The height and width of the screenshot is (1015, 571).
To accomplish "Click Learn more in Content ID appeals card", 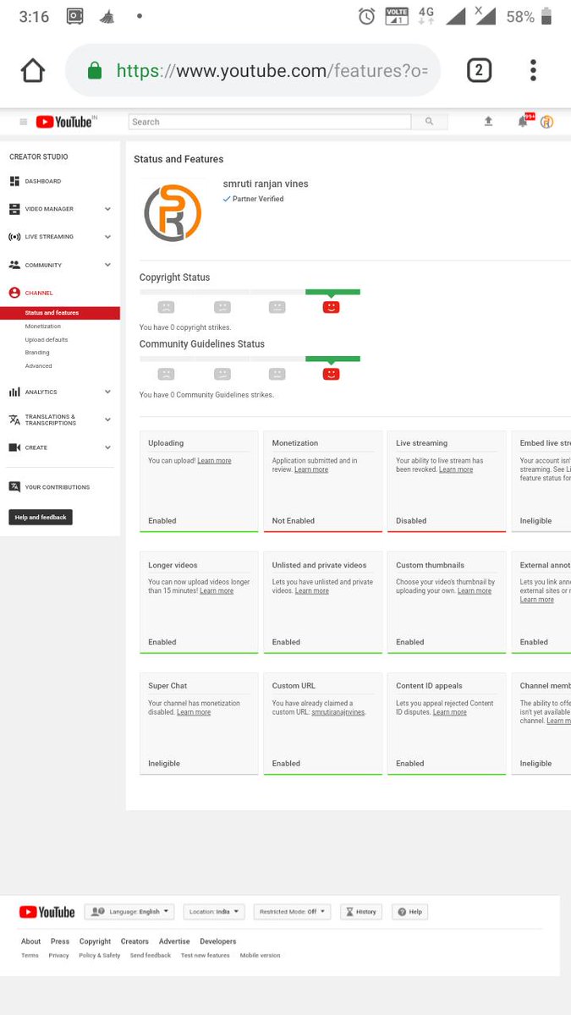I will point(450,712).
